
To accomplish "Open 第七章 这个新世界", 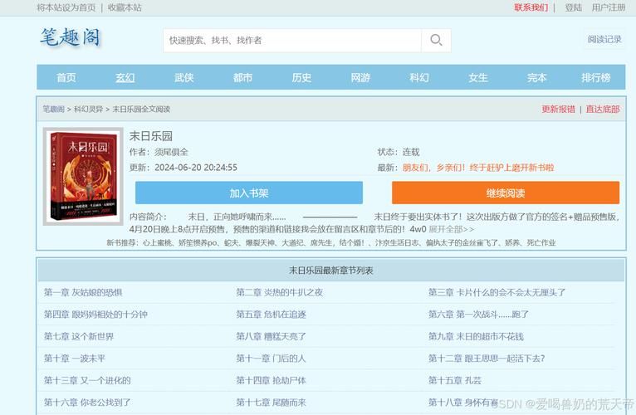I will [79, 336].
